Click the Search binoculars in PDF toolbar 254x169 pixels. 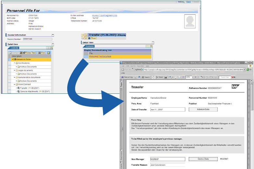[146, 77]
